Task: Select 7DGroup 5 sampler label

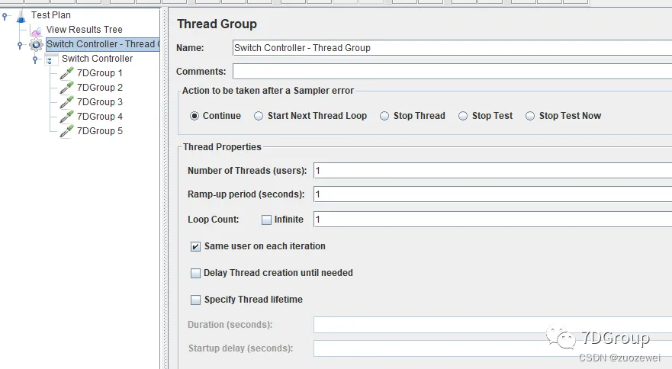Action: click(x=99, y=132)
